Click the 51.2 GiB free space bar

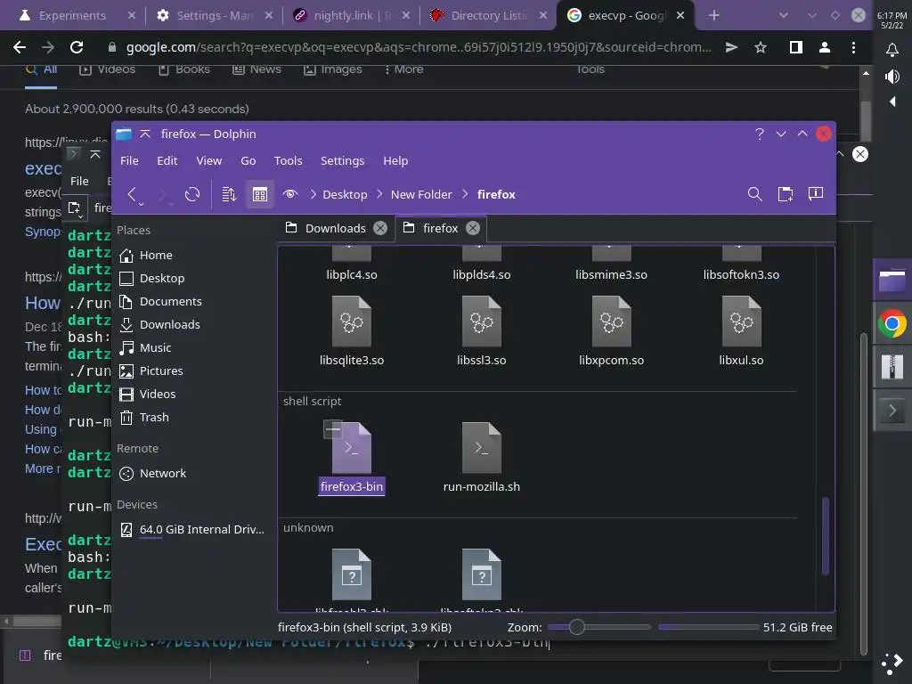tap(708, 627)
